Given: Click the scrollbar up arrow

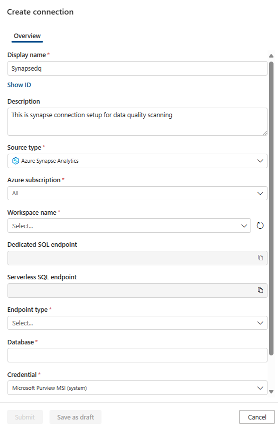Looking at the screenshot, I should pyautogui.click(x=271, y=56).
